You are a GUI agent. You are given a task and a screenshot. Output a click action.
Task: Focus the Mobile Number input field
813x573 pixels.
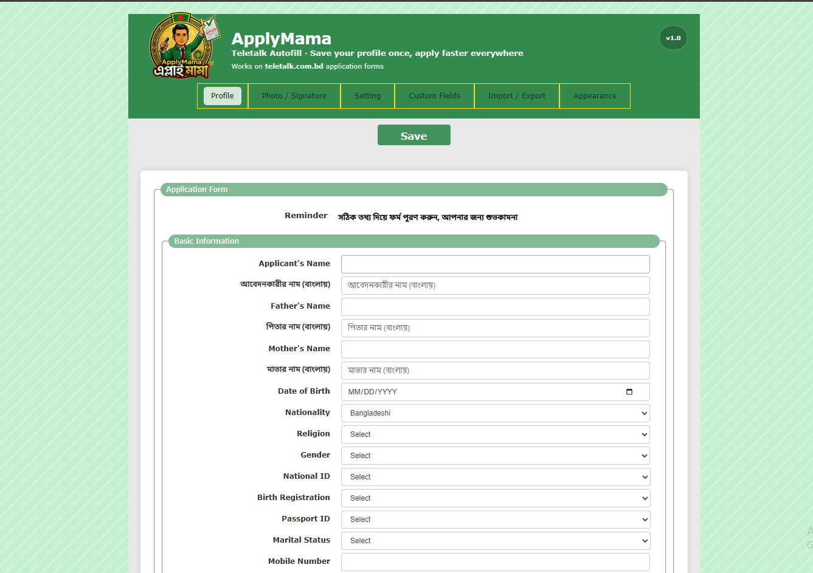tap(496, 562)
